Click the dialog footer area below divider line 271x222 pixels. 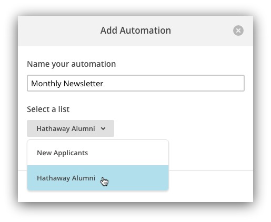tap(210, 186)
